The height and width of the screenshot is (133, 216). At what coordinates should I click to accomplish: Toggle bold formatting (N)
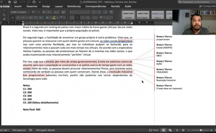coord(13,18)
